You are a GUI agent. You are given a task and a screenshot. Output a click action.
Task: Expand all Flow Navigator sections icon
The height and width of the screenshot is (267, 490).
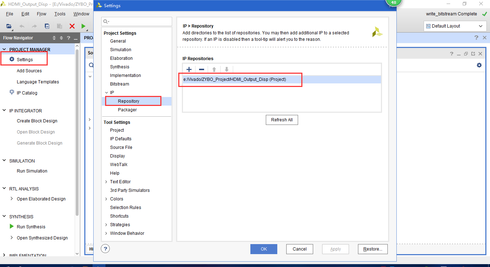[x=61, y=38]
